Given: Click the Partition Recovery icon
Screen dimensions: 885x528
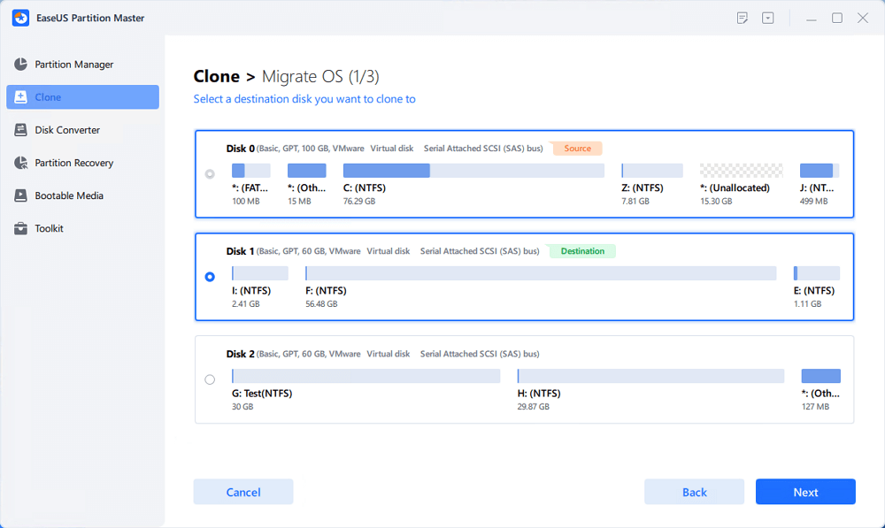Looking at the screenshot, I should (x=20, y=163).
